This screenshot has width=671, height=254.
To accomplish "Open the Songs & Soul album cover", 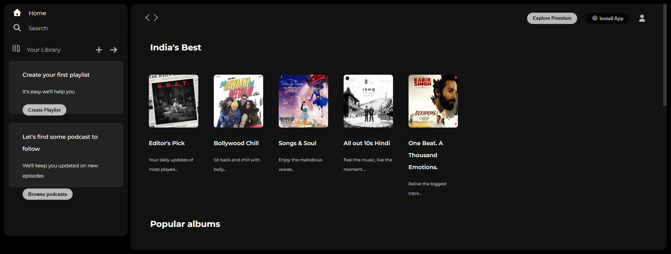I will (303, 101).
